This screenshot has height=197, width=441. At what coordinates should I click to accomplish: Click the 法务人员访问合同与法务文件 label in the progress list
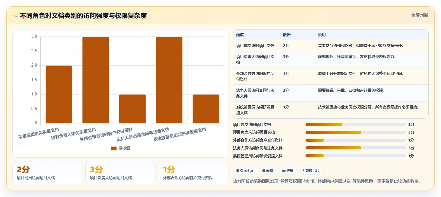258,148
